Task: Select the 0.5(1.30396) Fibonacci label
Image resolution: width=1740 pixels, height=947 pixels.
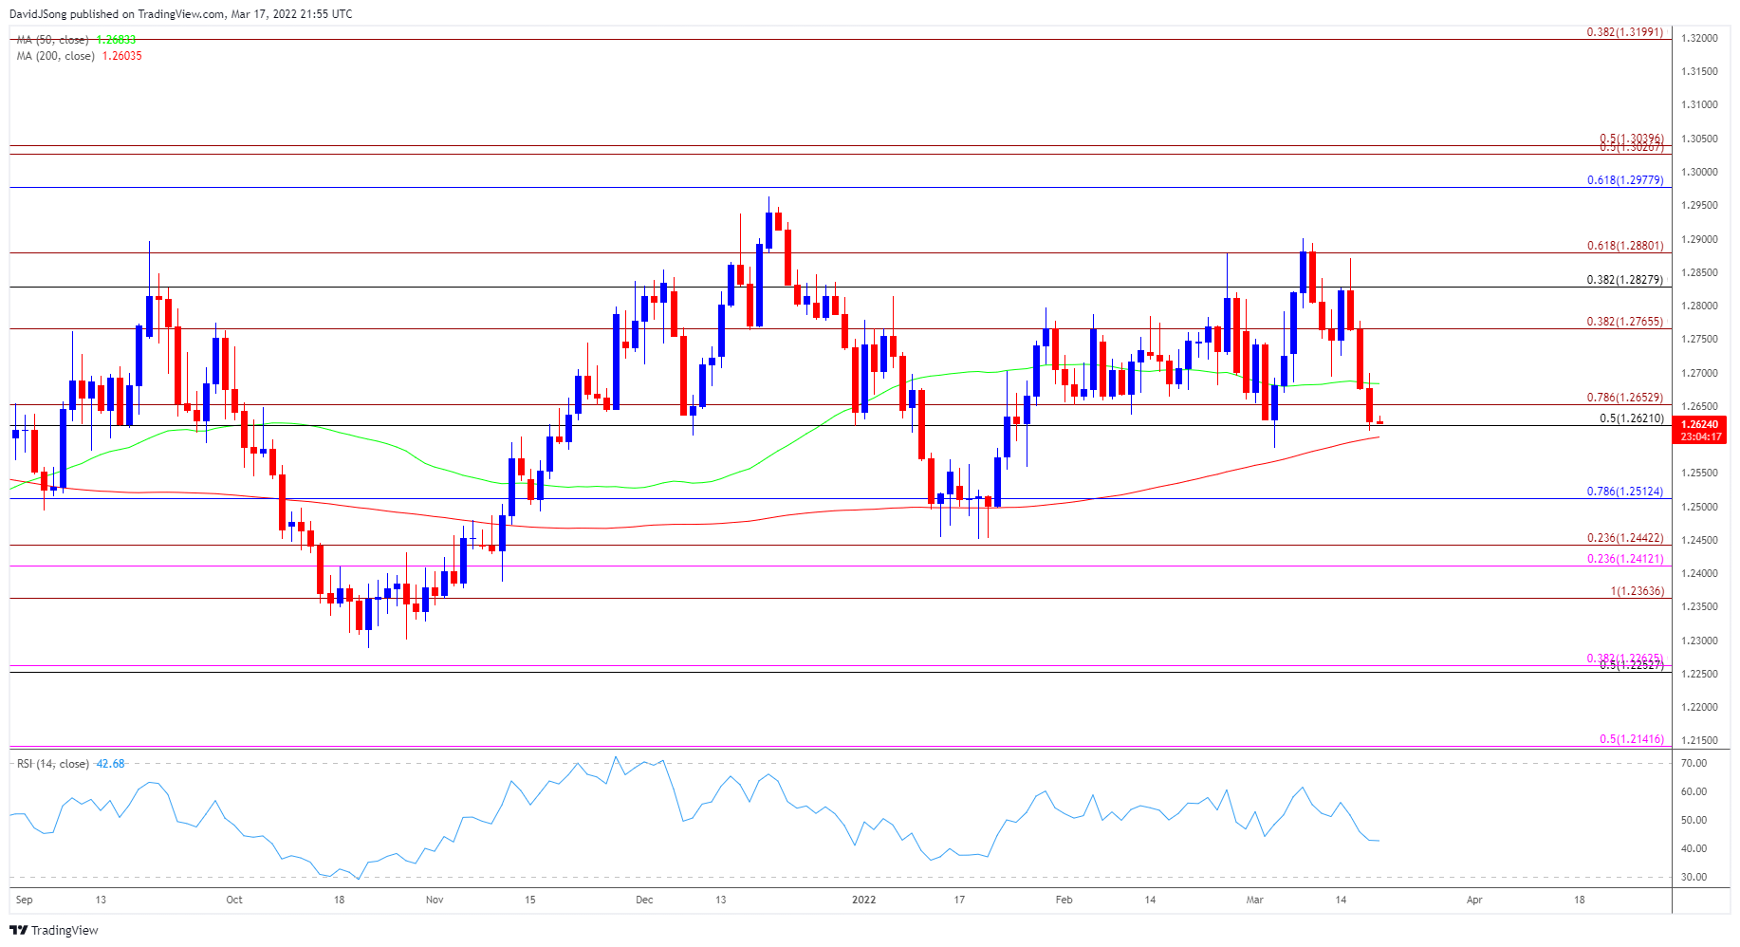Action: coord(1632,139)
